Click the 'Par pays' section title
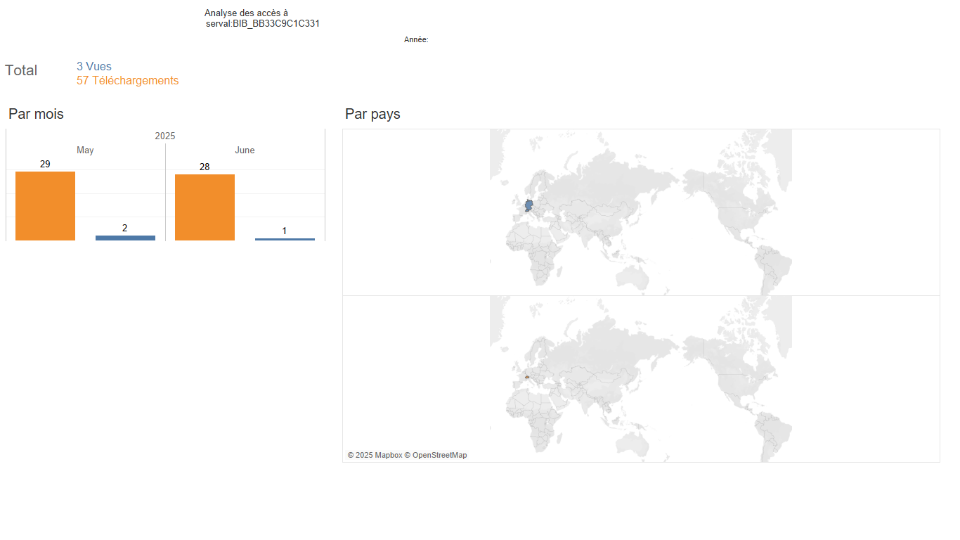This screenshot has height=540, width=960. 372,114
